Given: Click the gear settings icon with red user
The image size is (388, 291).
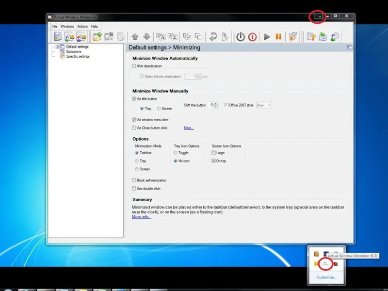Looking at the screenshot, I should [x=81, y=37].
